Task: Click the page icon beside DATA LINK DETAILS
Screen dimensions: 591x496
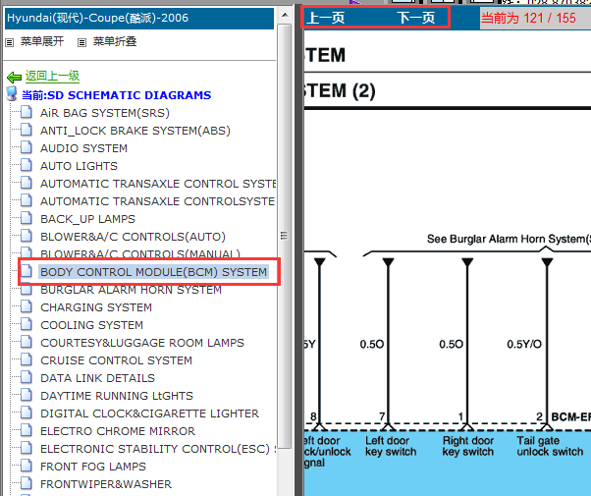Action: point(26,378)
